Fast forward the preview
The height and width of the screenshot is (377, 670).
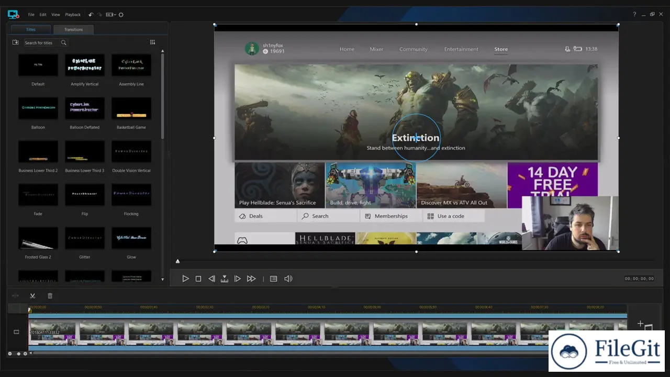(251, 279)
